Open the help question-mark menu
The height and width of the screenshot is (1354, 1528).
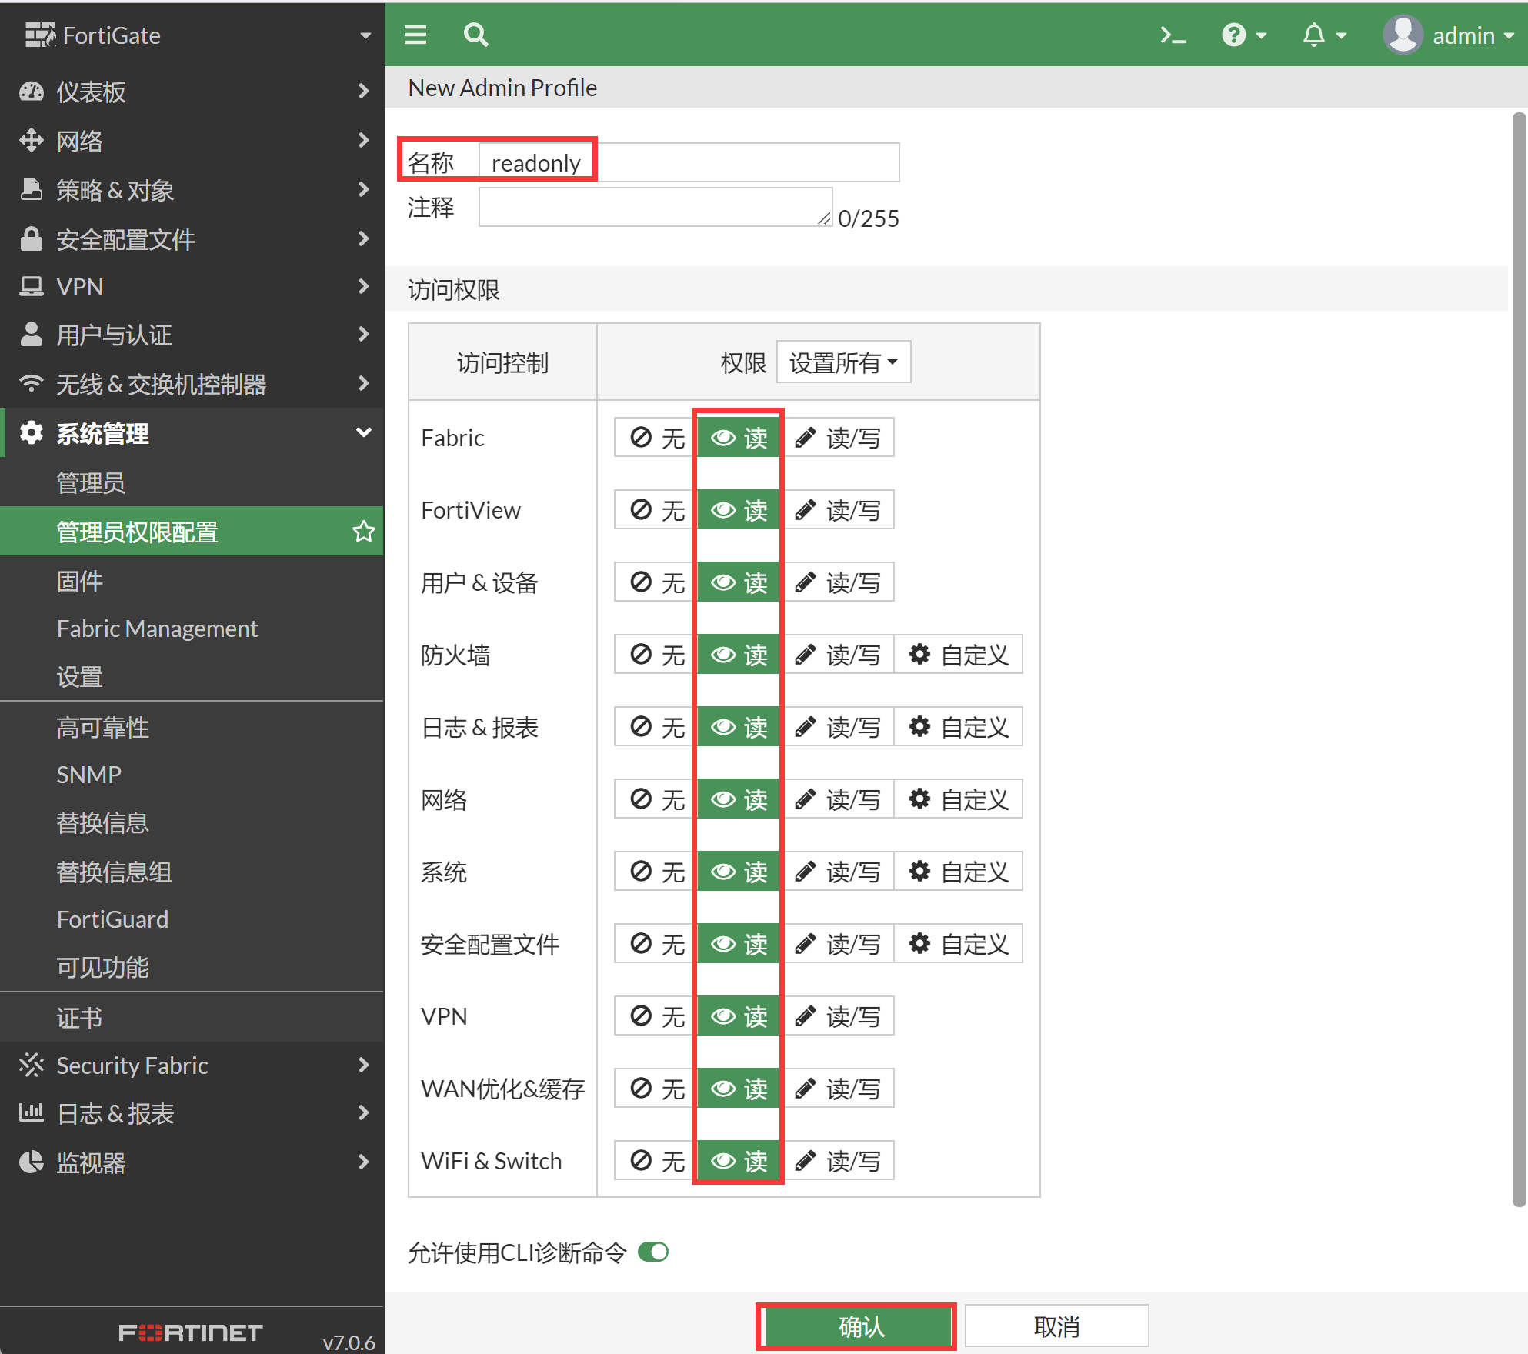pos(1234,35)
